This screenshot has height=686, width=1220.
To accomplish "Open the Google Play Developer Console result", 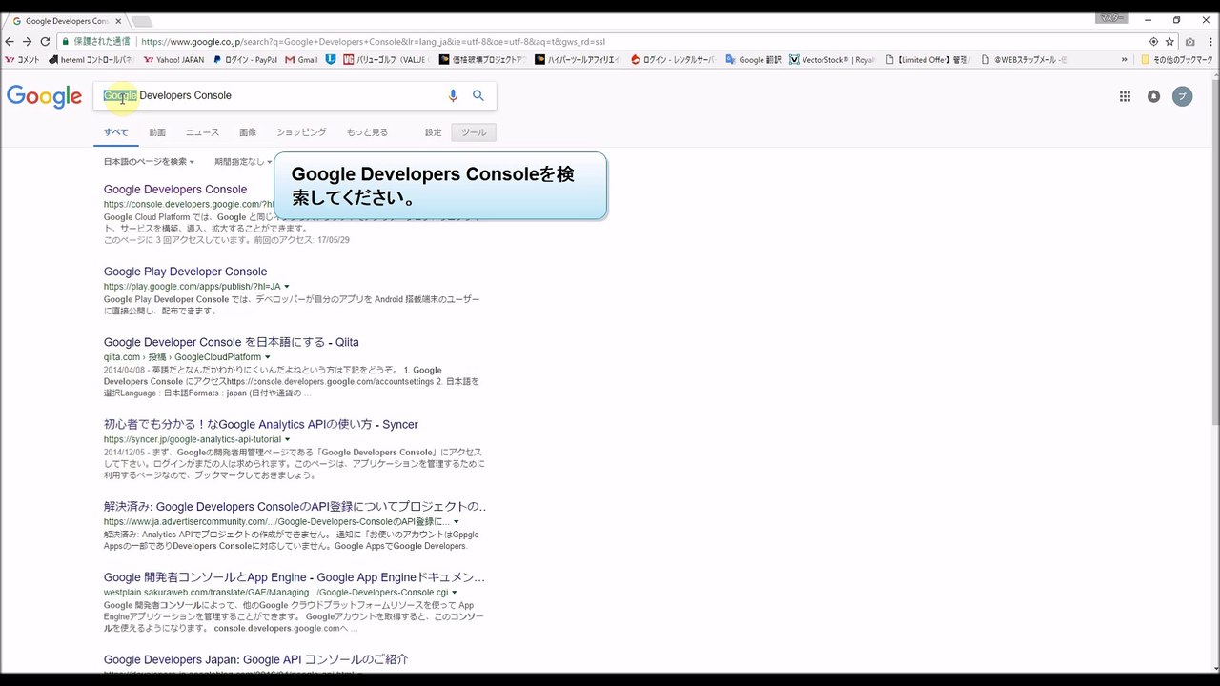I will click(185, 272).
